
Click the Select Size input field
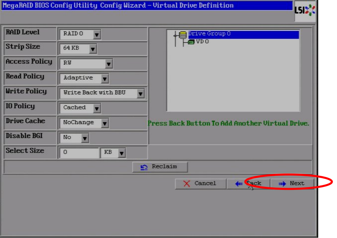click(x=79, y=153)
